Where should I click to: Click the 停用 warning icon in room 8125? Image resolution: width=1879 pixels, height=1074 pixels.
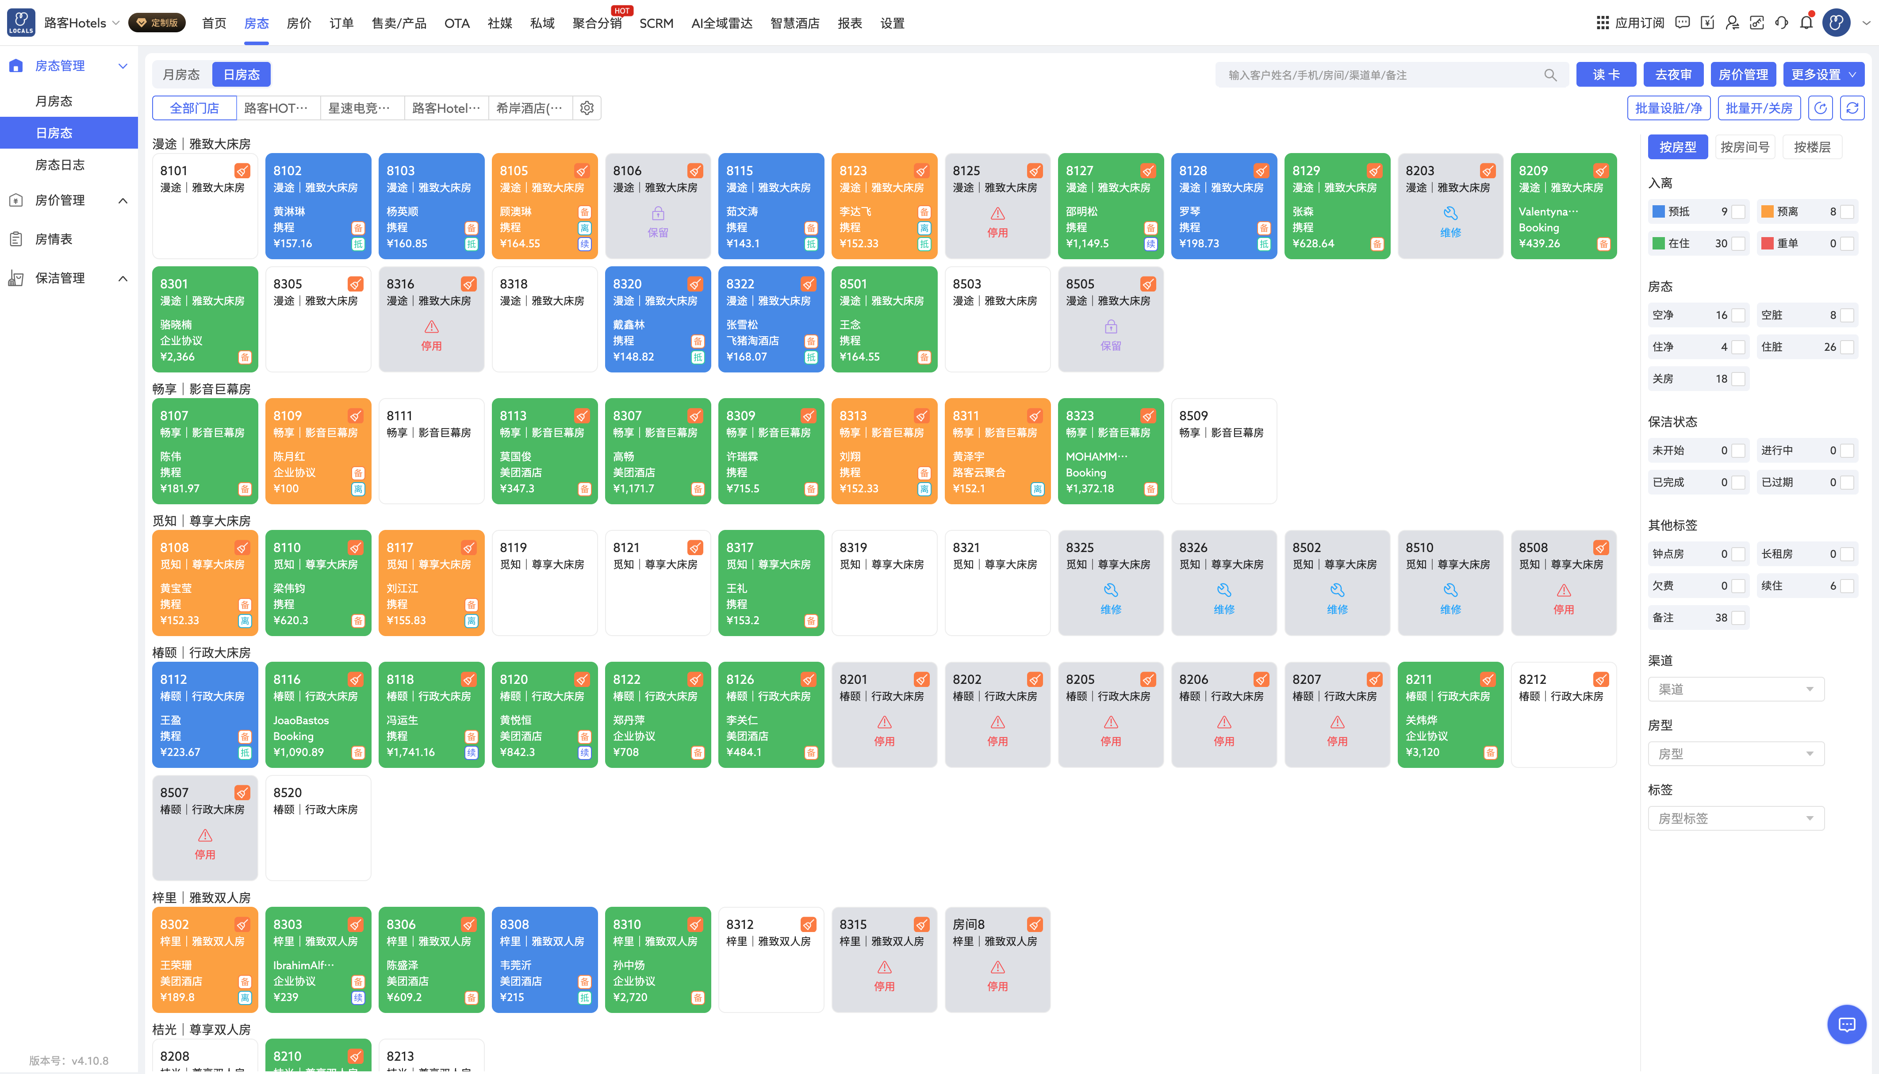pos(997,213)
